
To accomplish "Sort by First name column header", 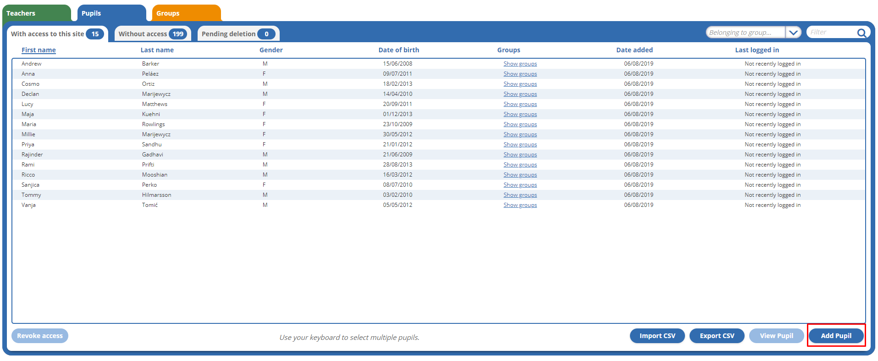I will pos(39,50).
